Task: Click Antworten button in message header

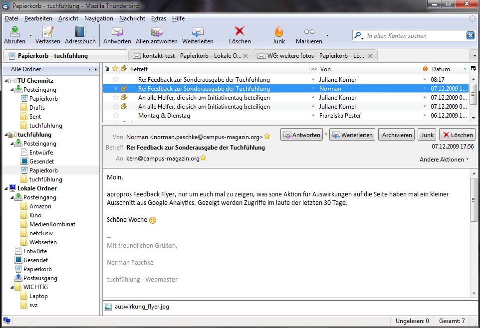Action: 302,135
